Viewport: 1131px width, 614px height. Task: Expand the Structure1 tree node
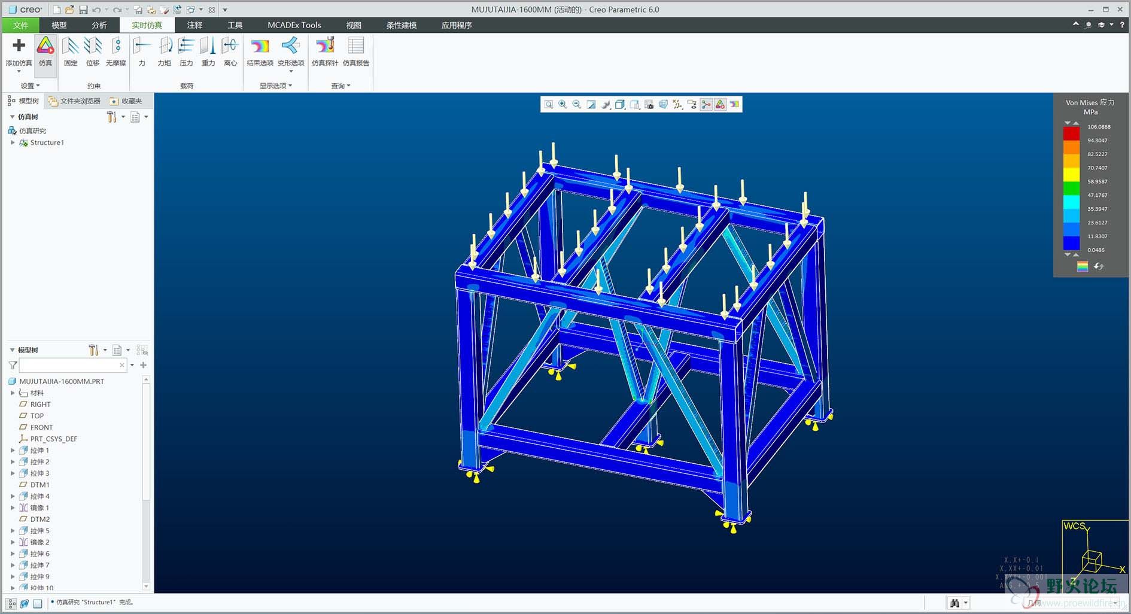[x=13, y=143]
